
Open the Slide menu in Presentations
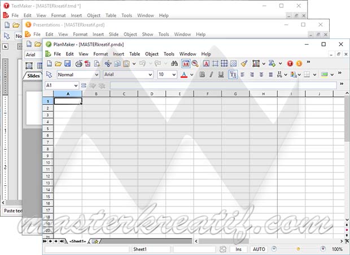point(113,34)
